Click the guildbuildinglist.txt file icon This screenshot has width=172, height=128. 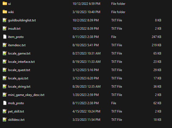pos(5,20)
